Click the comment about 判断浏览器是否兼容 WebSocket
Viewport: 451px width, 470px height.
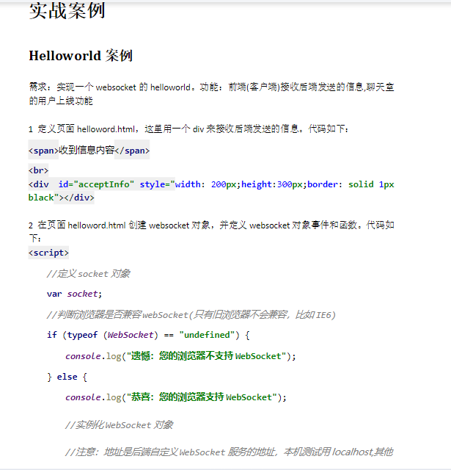click(191, 314)
